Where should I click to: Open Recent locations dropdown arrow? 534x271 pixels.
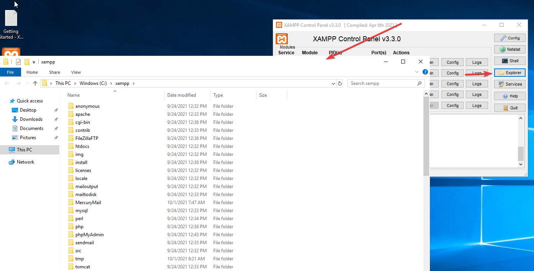pyautogui.click(x=26, y=83)
